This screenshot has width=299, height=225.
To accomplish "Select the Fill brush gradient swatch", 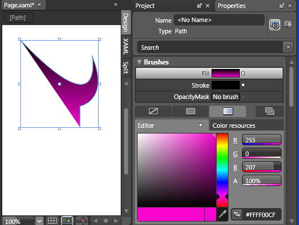I will 226,73.
